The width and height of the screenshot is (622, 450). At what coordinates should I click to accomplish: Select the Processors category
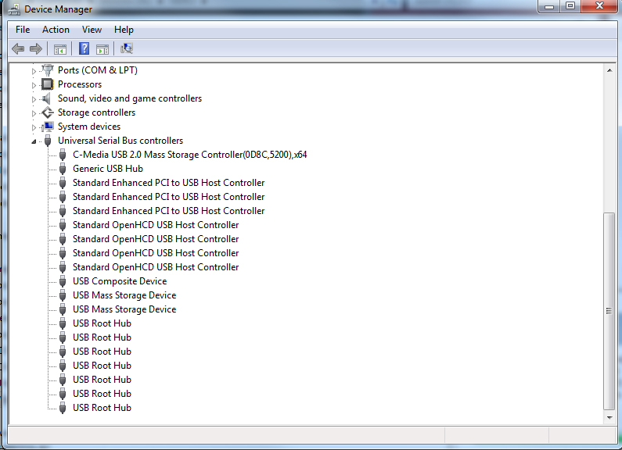pyautogui.click(x=80, y=84)
